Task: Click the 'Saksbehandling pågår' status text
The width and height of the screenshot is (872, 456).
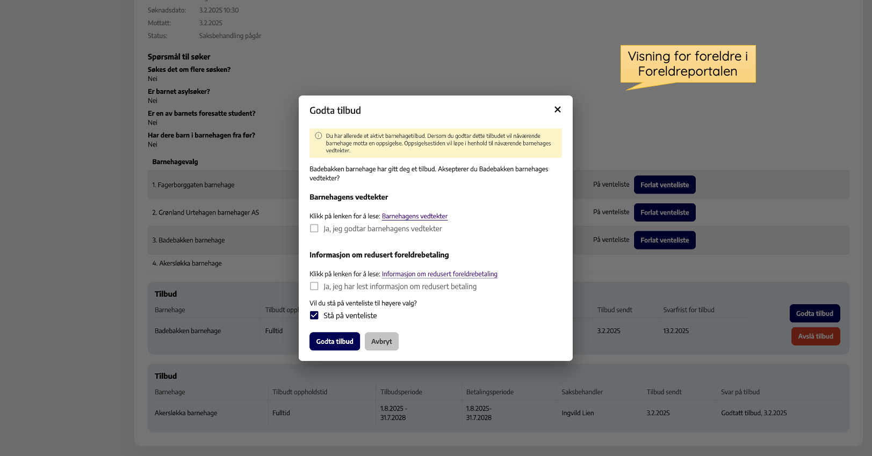Action: [x=230, y=36]
